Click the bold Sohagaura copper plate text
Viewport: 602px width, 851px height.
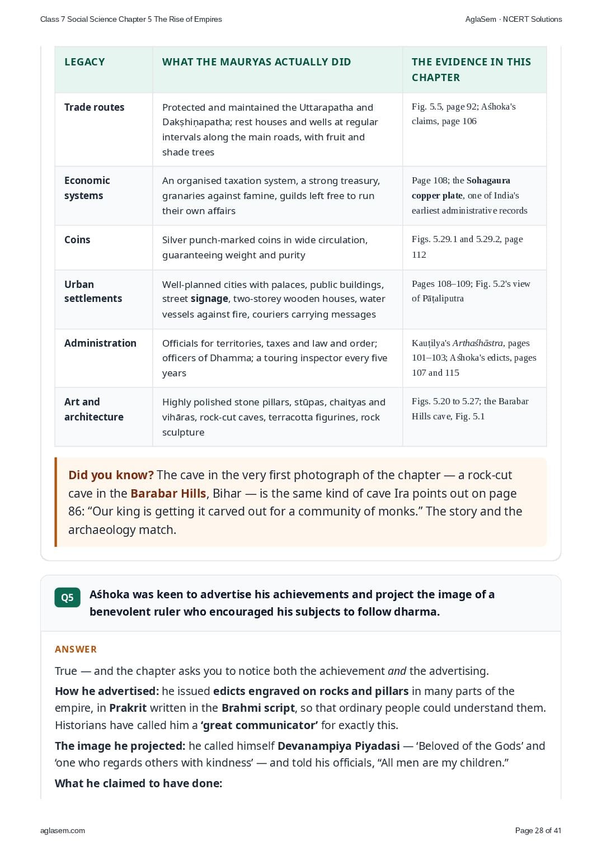(461, 188)
